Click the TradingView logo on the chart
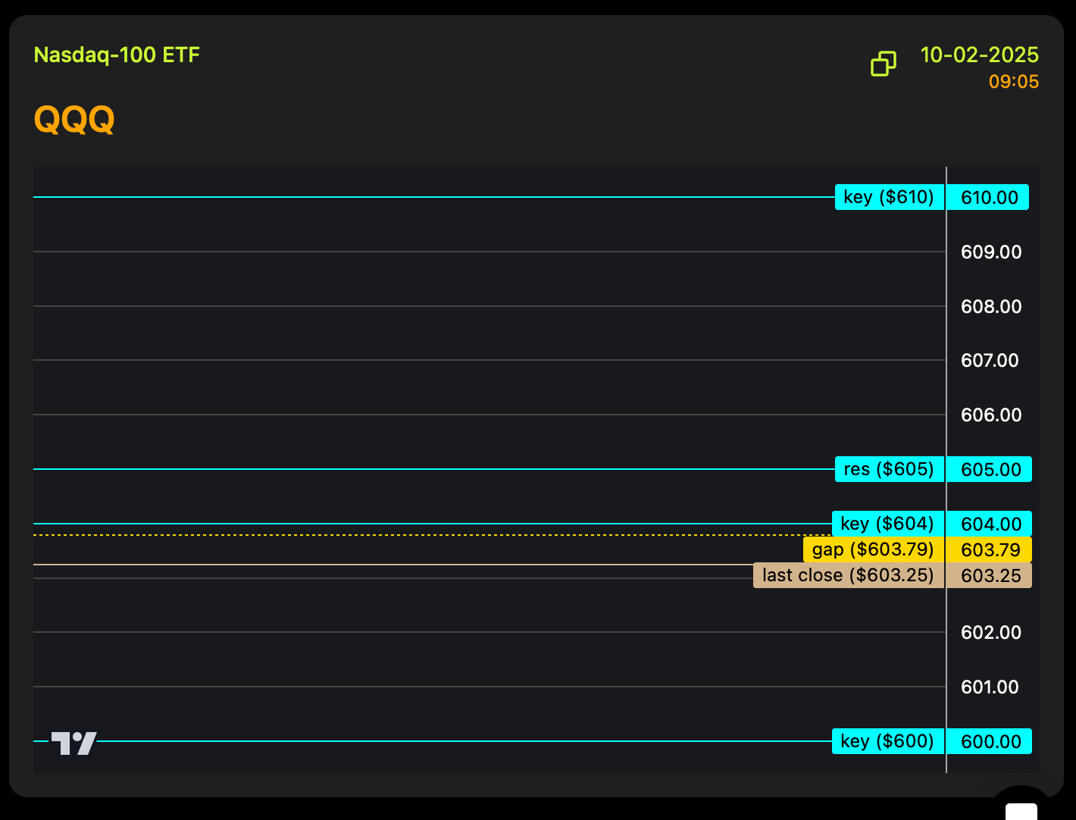This screenshot has width=1076, height=820. [x=74, y=743]
